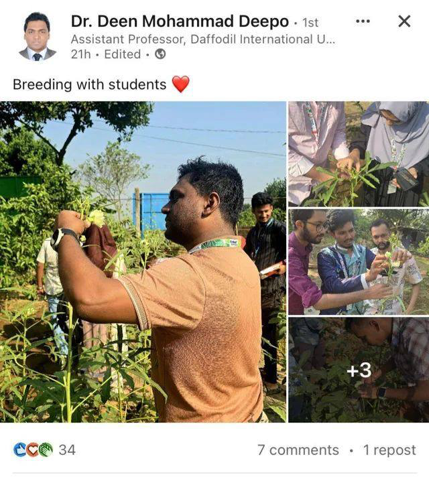Click the red heart emoji in caption

[x=180, y=84]
